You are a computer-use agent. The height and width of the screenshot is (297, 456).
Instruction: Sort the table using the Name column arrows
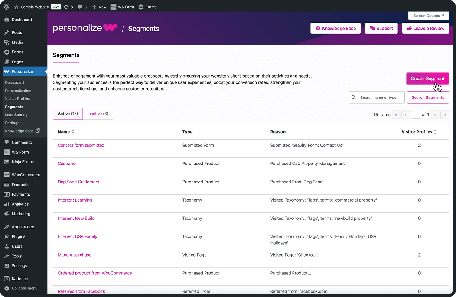[x=72, y=132]
